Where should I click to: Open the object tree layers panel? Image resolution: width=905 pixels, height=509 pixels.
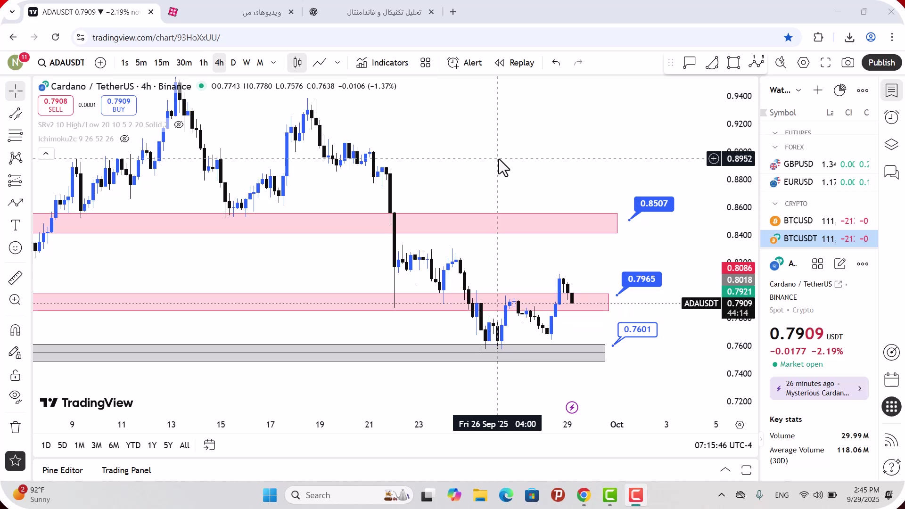click(x=892, y=144)
